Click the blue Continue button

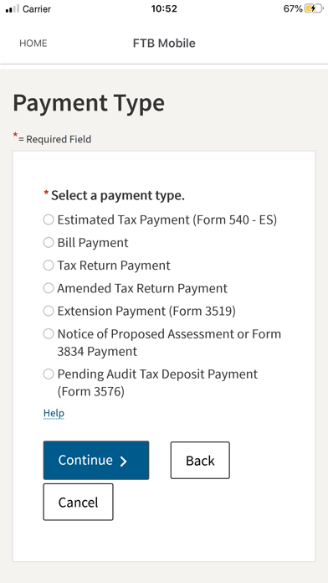[x=96, y=461]
